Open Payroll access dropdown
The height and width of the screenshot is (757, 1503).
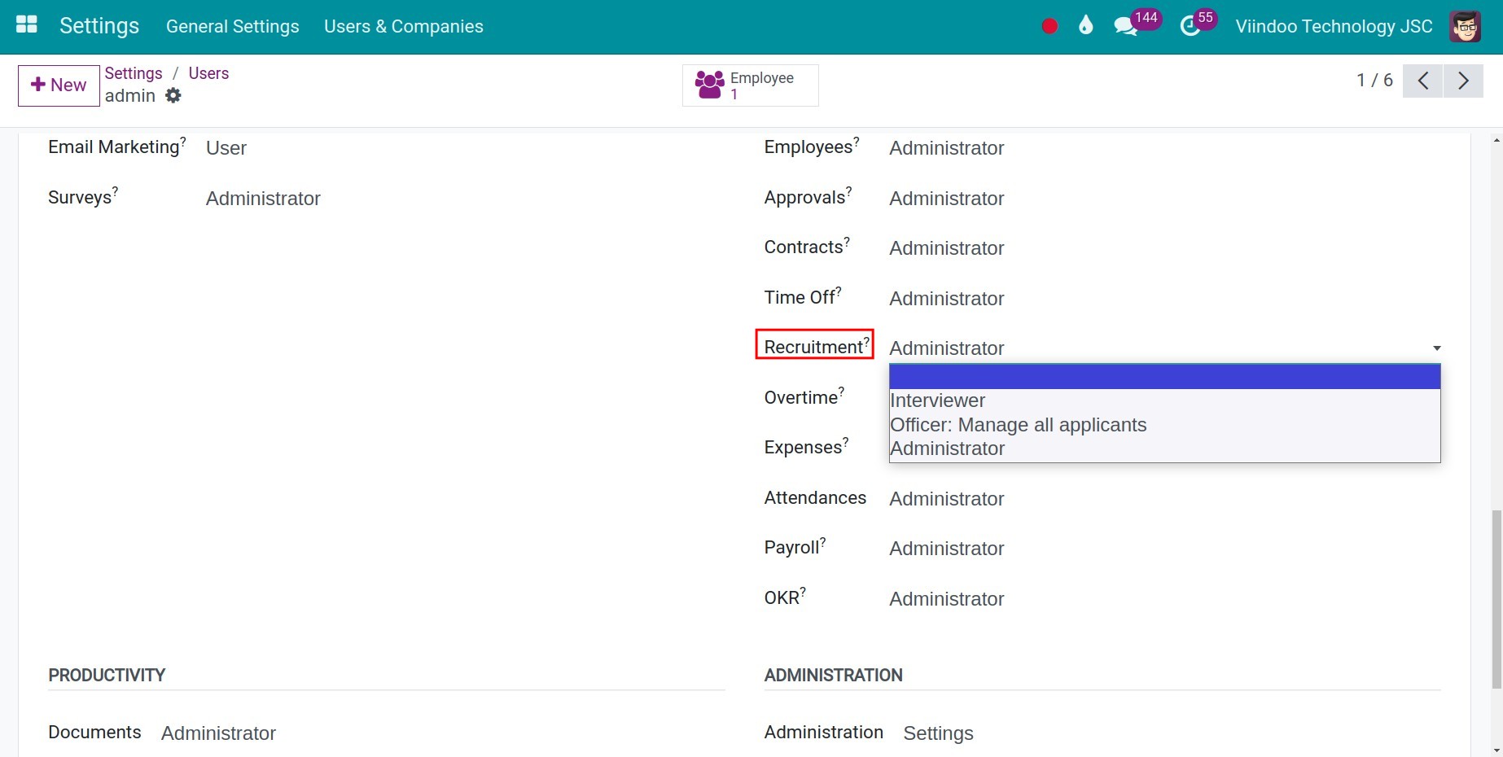pyautogui.click(x=1165, y=549)
